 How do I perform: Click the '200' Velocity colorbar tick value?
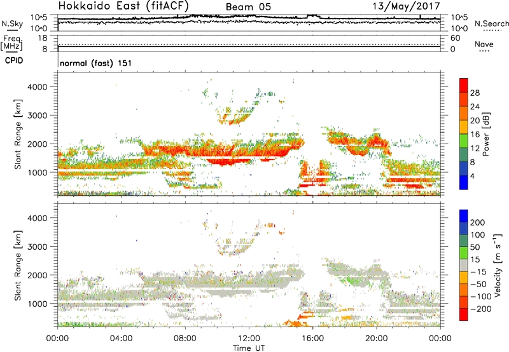pos(478,222)
